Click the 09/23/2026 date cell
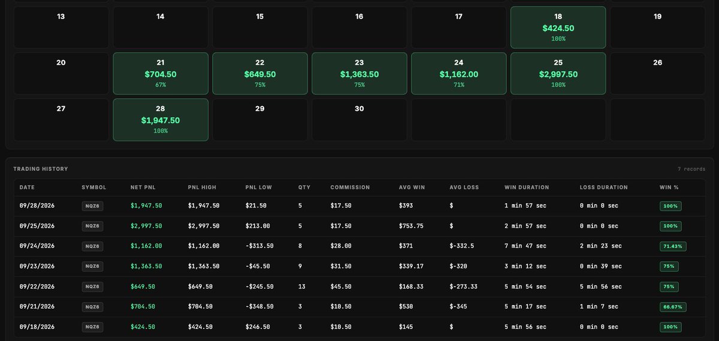Image resolution: width=719 pixels, height=341 pixels. point(37,266)
